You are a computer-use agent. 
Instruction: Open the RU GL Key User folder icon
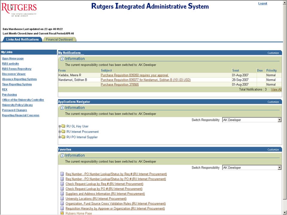(x=63, y=126)
